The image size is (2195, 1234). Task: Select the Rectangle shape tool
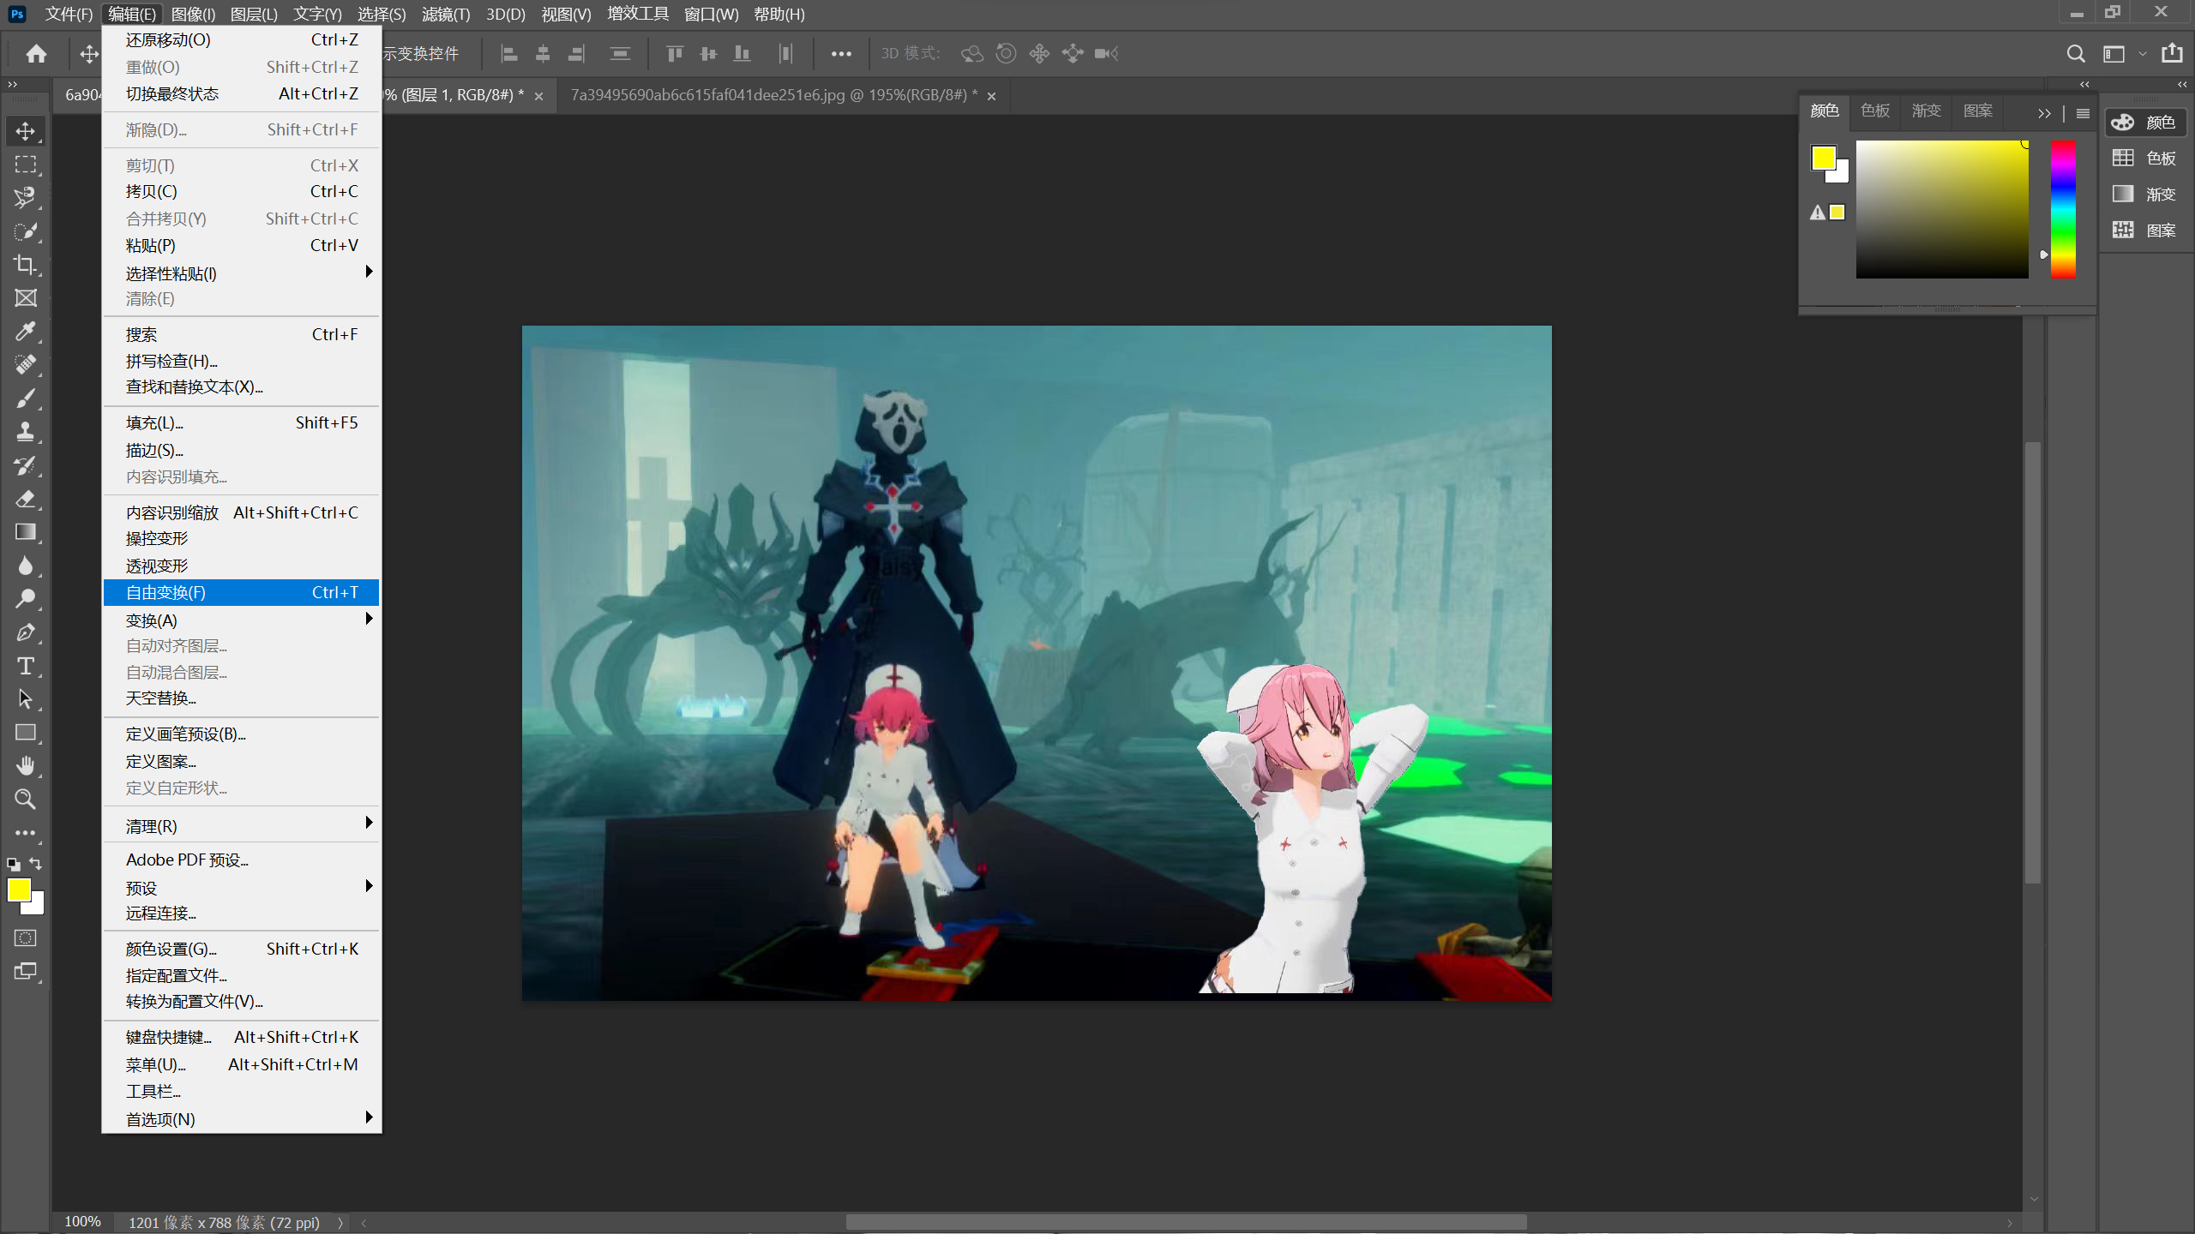coord(25,733)
